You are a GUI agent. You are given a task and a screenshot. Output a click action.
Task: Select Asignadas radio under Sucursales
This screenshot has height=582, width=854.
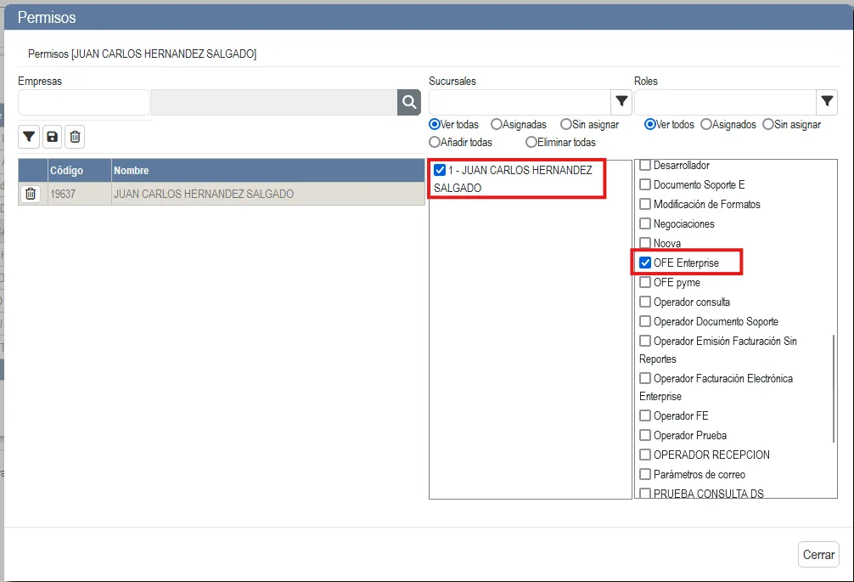click(497, 124)
